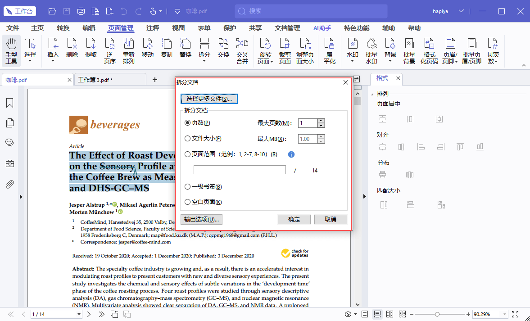The height and width of the screenshot is (321, 530).
Task: Open the 拆分 dropdown arrow
Action: coord(204,61)
